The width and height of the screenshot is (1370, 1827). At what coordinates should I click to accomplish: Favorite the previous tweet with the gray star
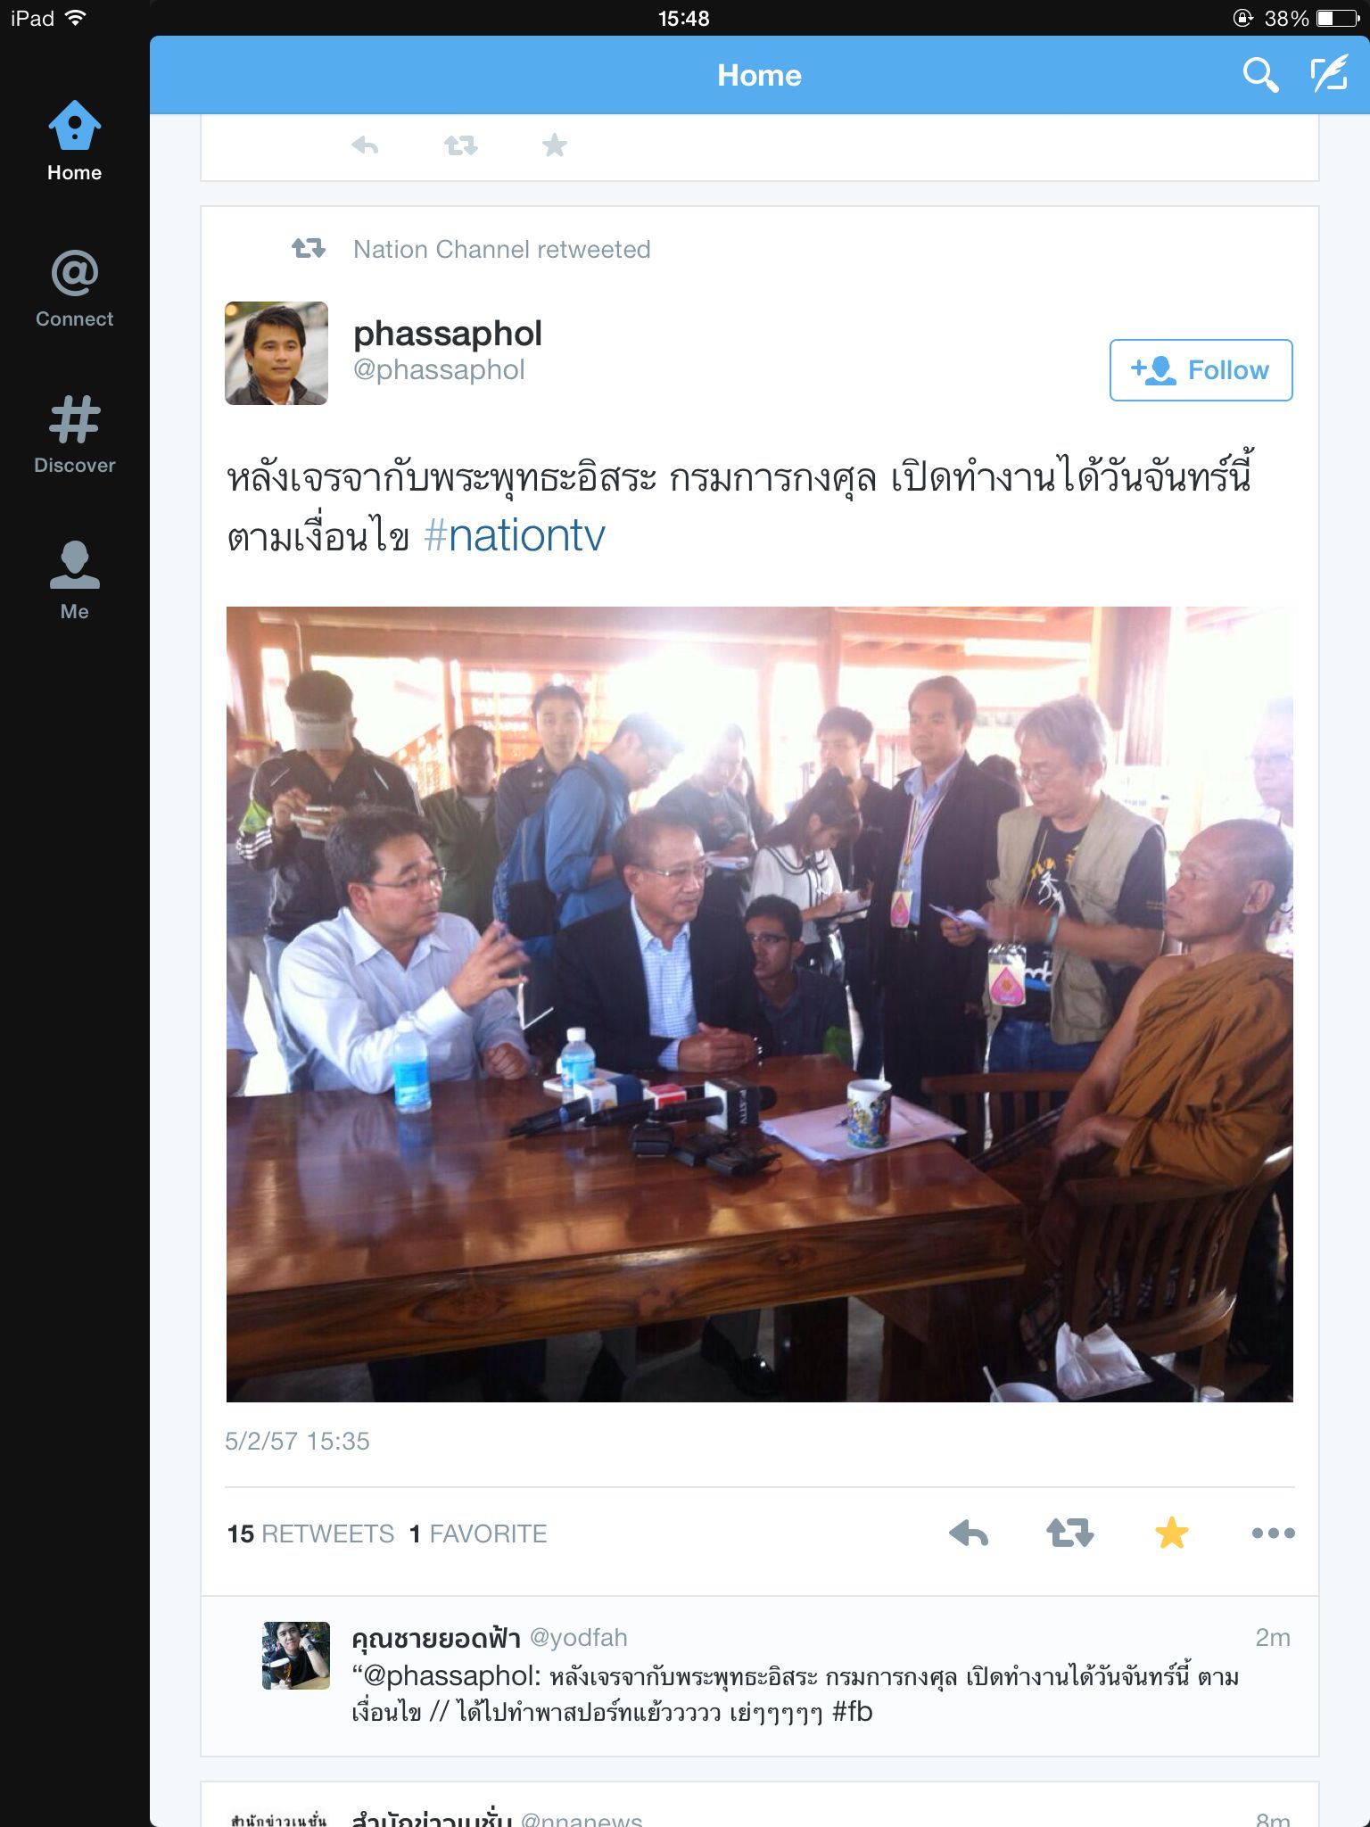click(555, 145)
